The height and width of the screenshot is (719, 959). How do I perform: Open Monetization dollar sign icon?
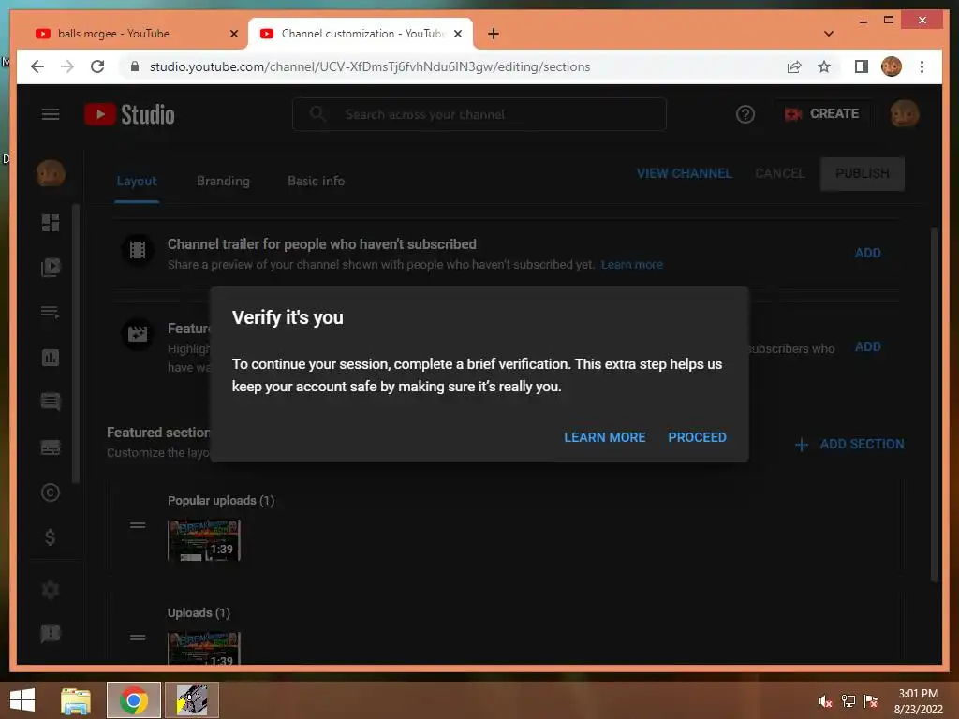(x=51, y=537)
